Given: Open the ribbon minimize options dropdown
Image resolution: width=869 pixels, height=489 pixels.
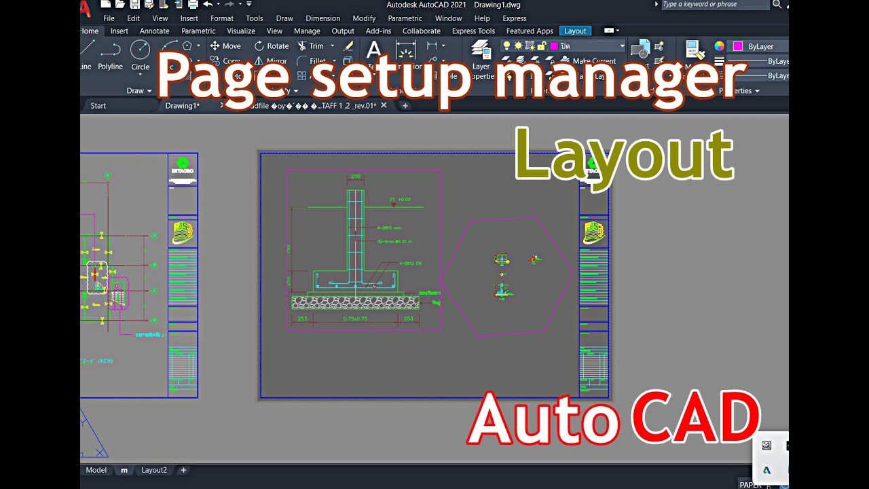Looking at the screenshot, I should tap(618, 31).
